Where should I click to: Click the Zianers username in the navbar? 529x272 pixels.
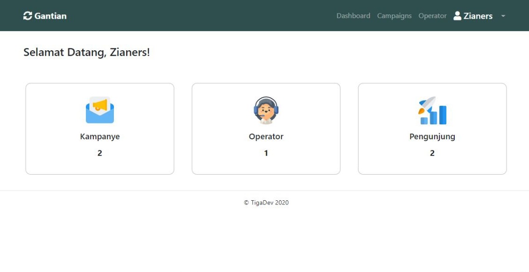tap(478, 16)
